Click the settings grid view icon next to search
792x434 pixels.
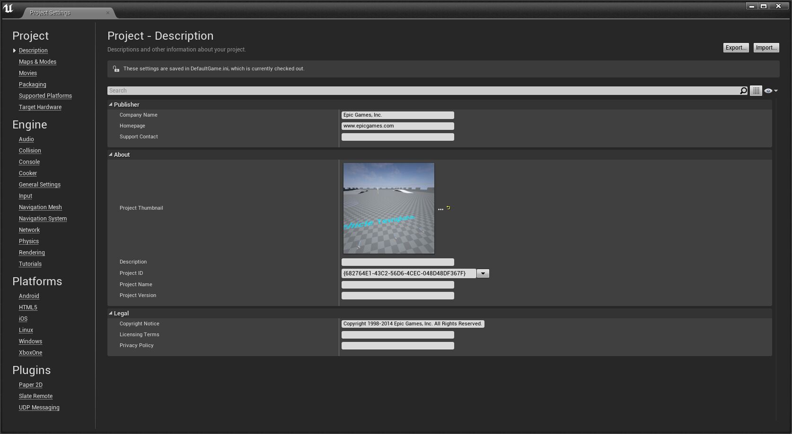click(756, 90)
